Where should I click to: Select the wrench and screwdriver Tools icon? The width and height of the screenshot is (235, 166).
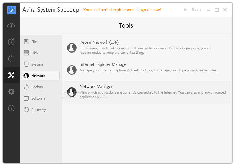(11, 75)
